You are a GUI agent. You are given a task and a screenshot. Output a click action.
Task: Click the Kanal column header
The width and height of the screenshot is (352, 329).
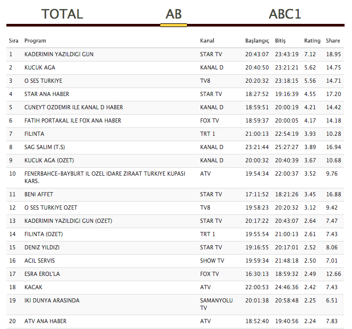tap(207, 41)
